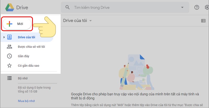
Task: Open Bộ nhớ storage section
Action: click(23, 78)
